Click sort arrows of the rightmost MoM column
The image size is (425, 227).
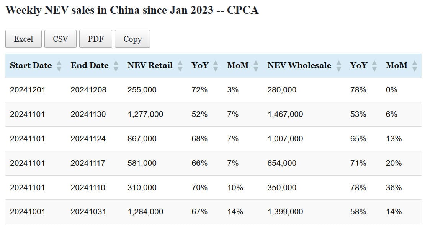click(415, 66)
